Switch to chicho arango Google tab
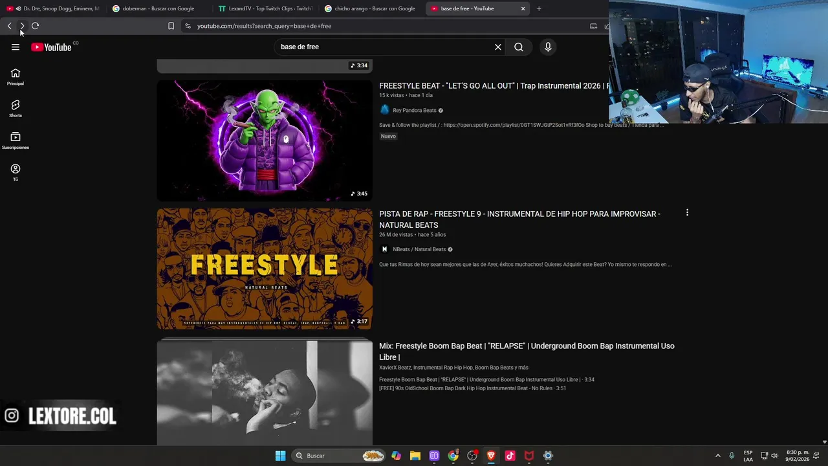The width and height of the screenshot is (828, 466). [371, 8]
